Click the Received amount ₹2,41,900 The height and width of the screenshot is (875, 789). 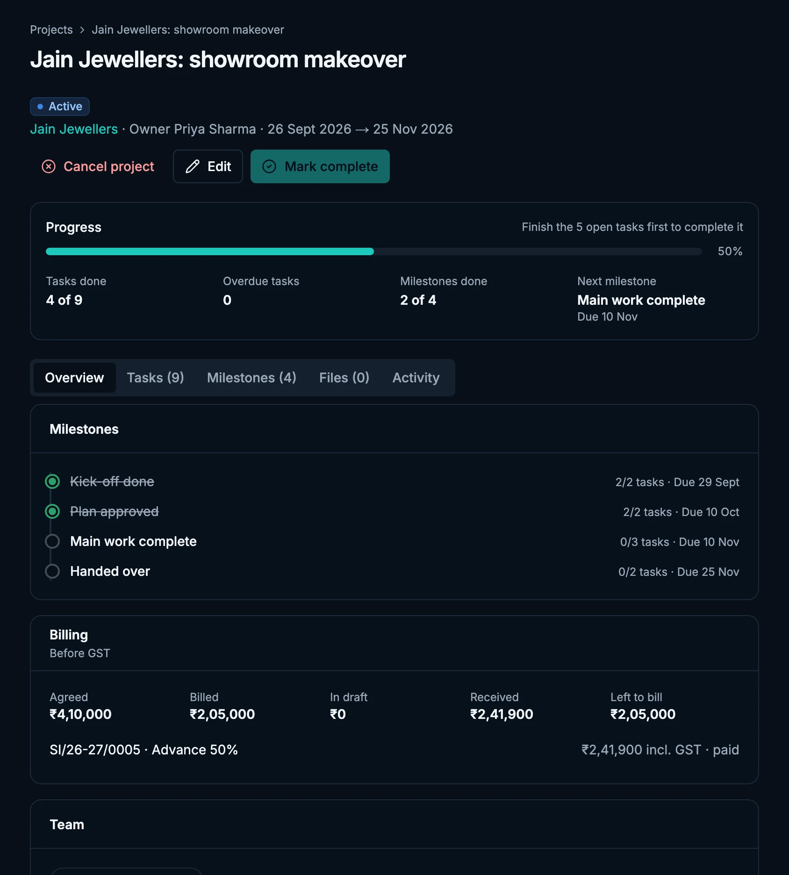502,714
